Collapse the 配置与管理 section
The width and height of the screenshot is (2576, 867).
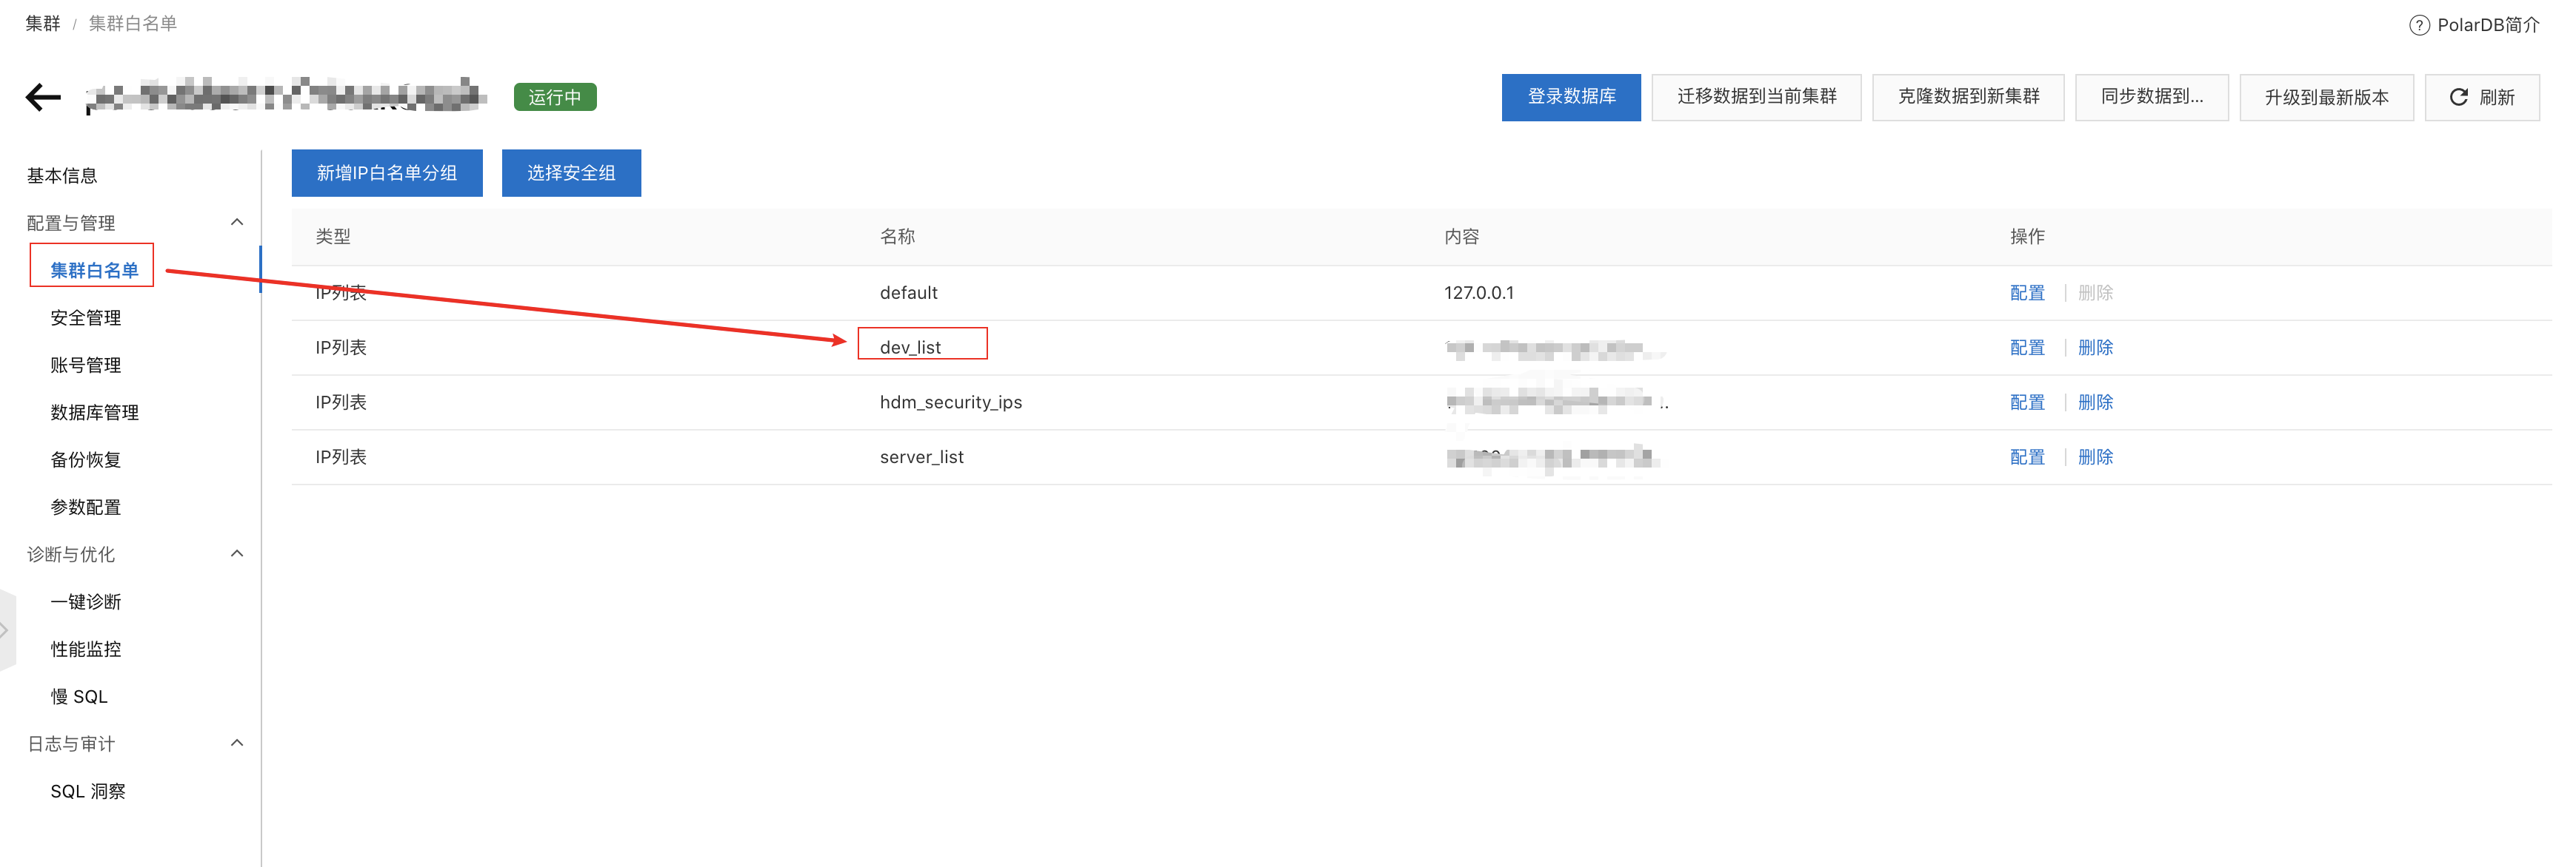(237, 223)
